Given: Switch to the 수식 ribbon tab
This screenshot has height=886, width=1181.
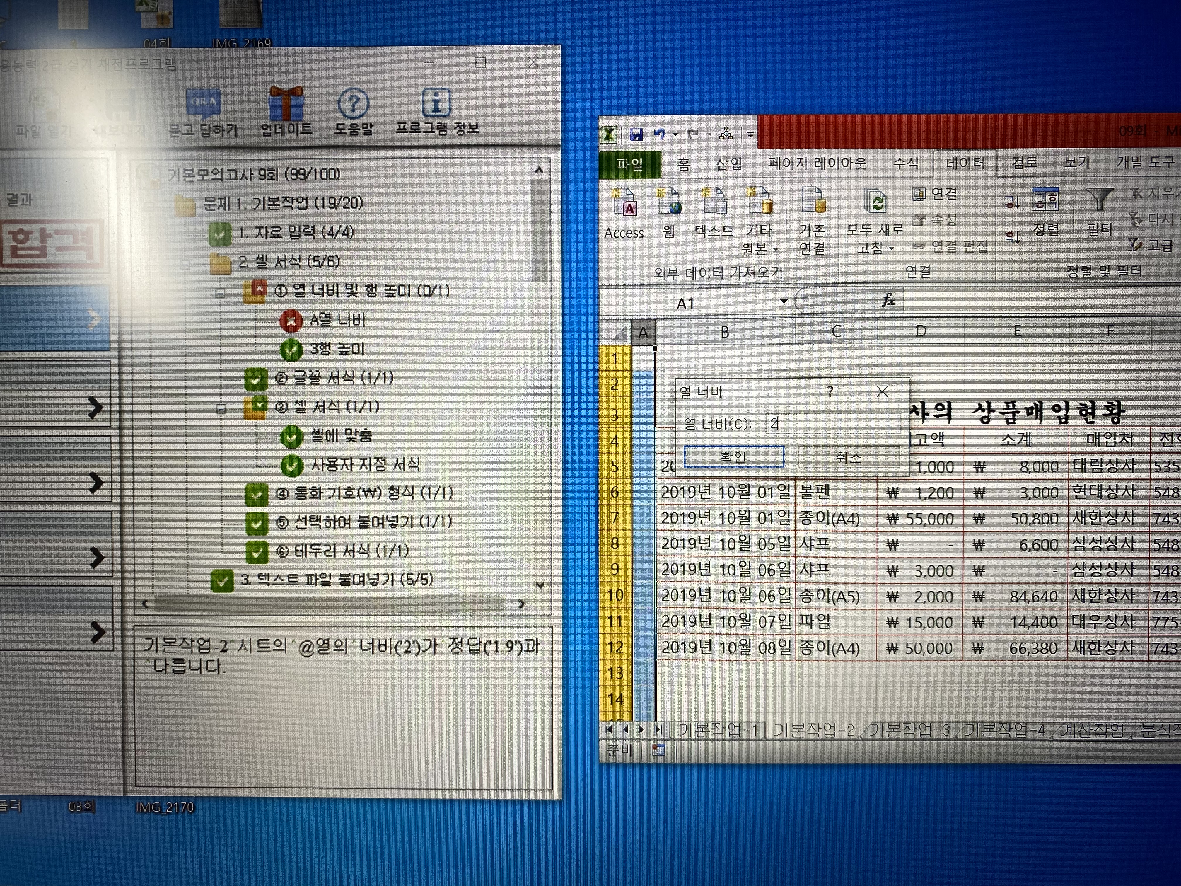Looking at the screenshot, I should 905,163.
